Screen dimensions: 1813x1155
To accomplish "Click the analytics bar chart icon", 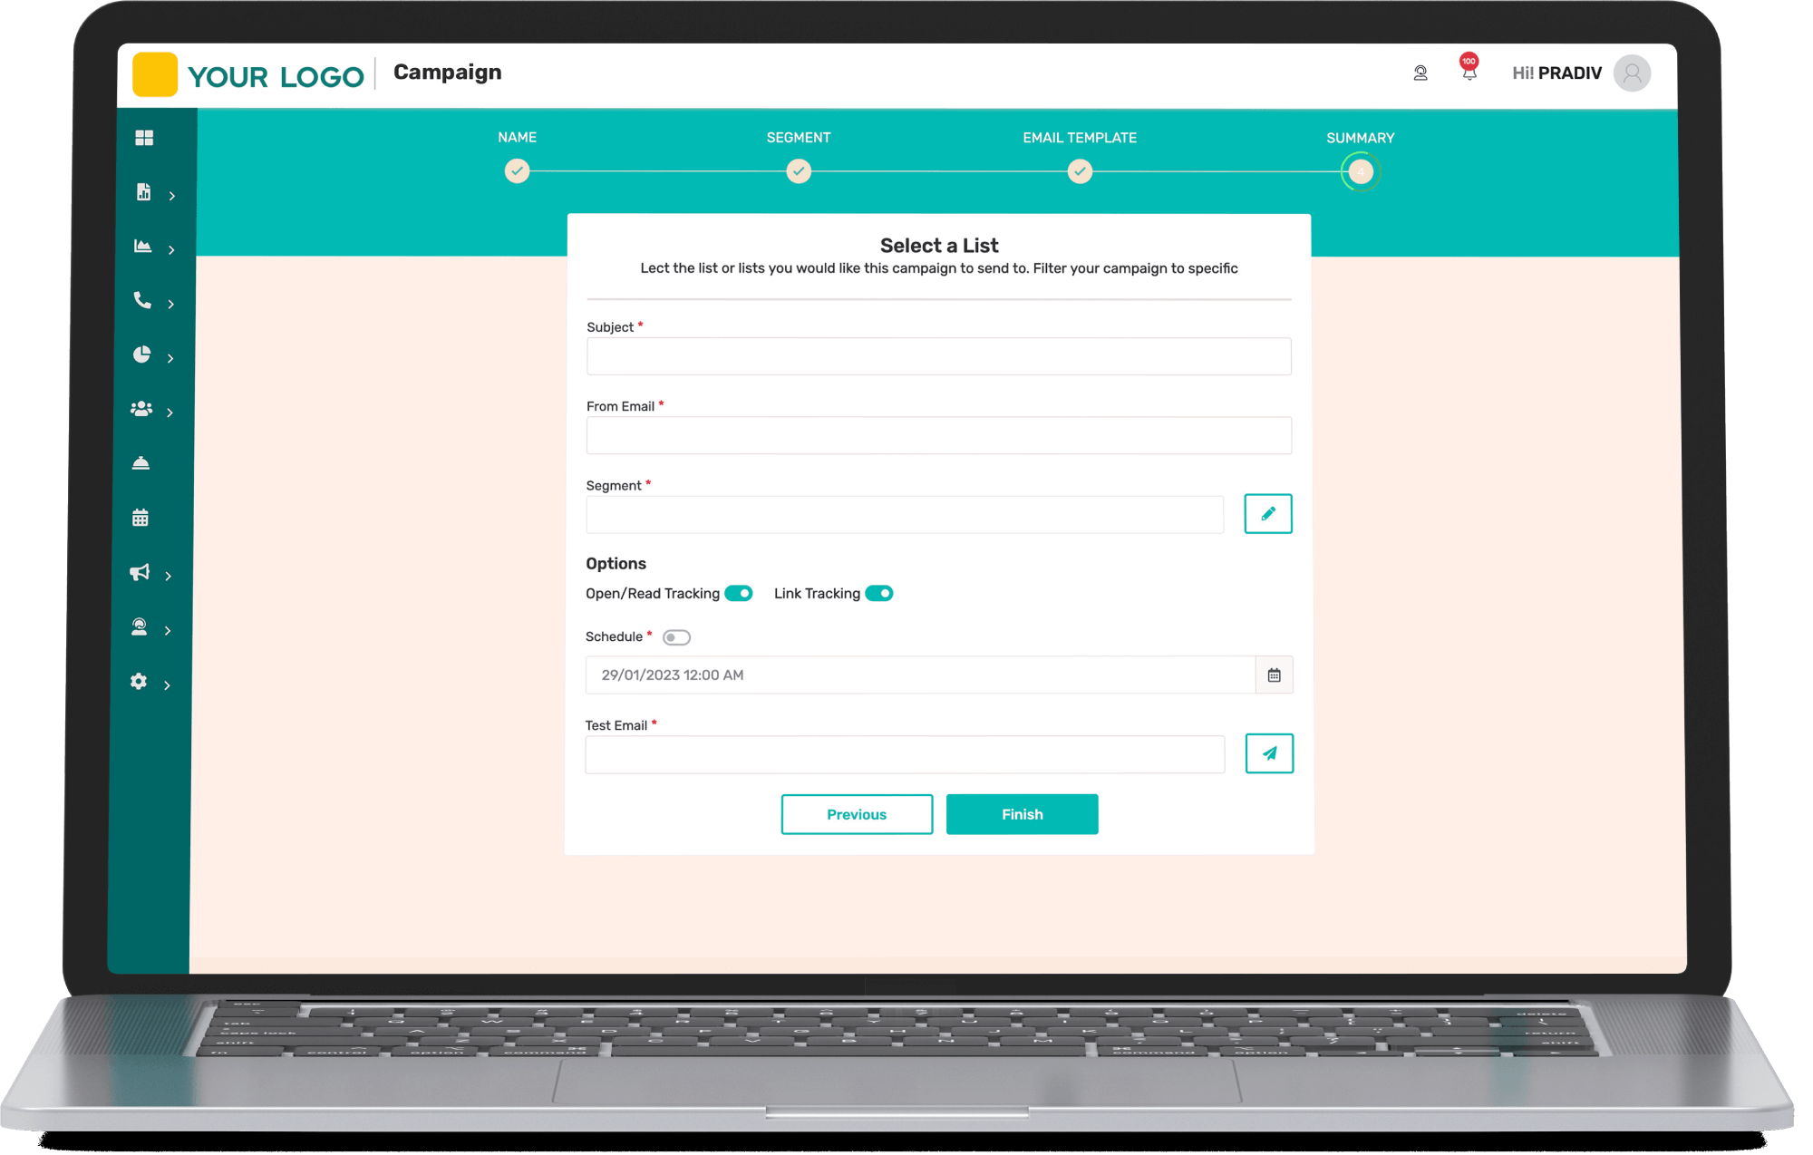I will (x=144, y=193).
